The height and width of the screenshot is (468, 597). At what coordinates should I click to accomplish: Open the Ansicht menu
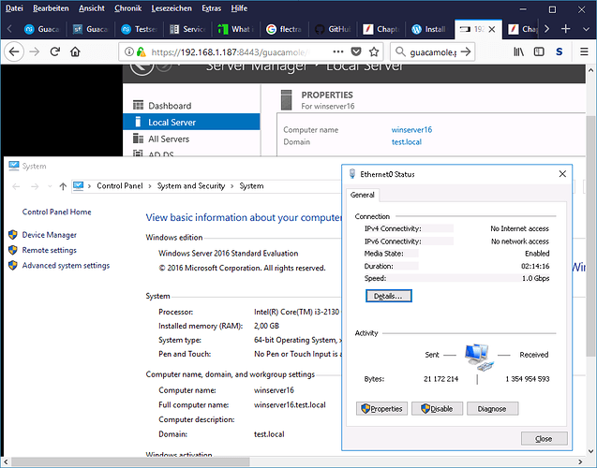[x=92, y=8]
